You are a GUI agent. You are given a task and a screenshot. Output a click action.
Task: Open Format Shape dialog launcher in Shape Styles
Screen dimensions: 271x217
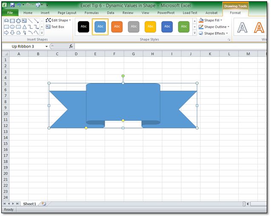tap(229, 40)
